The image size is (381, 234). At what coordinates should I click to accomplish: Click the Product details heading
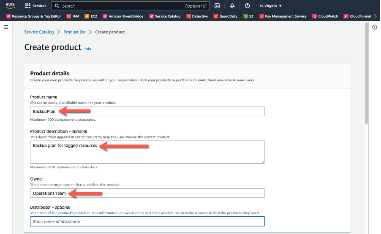[x=49, y=73]
